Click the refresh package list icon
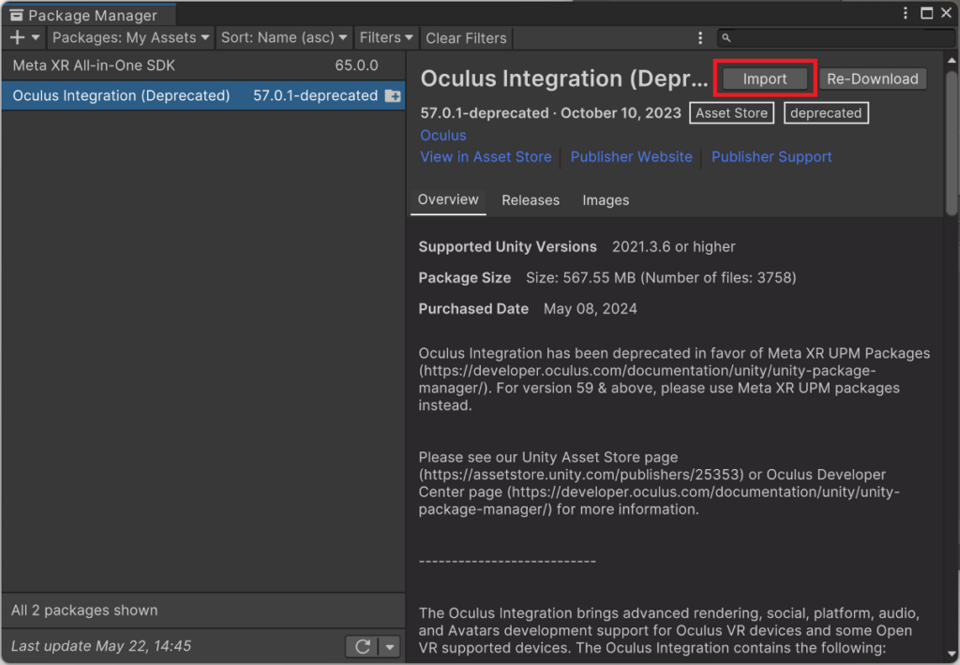The image size is (960, 665). [362, 646]
